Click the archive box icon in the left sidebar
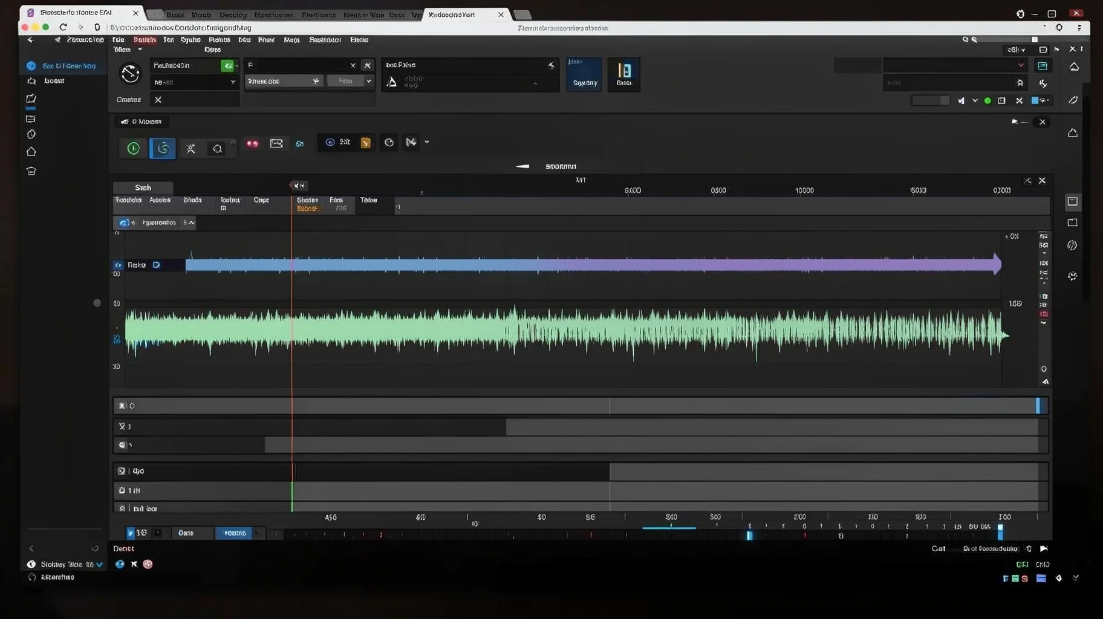1103x619 pixels. click(31, 171)
